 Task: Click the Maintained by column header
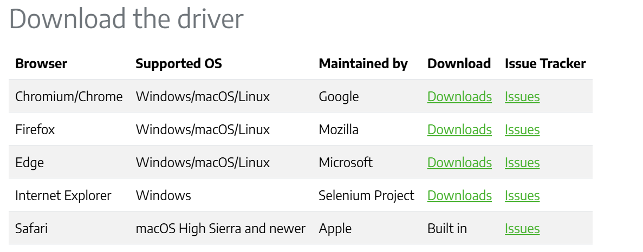363,64
